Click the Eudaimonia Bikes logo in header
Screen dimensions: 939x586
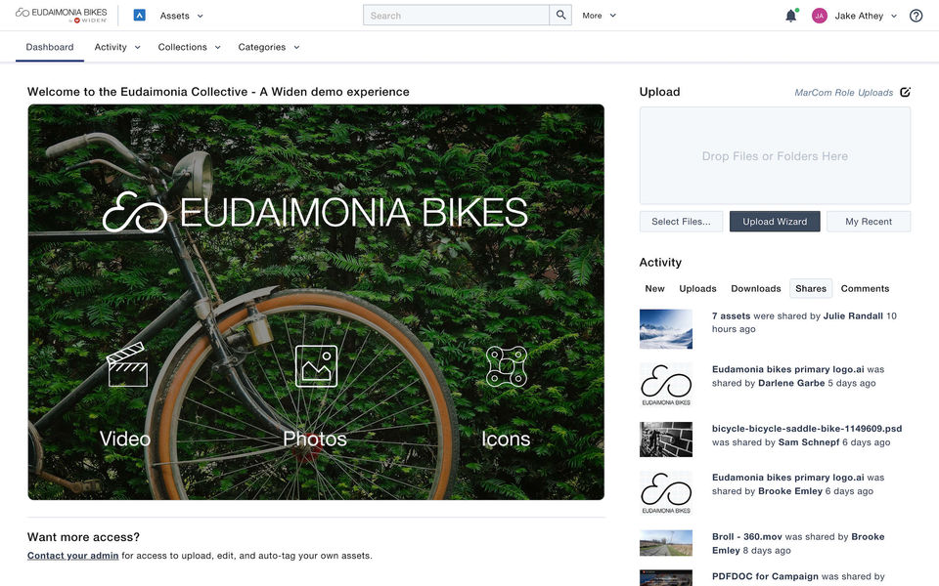pos(61,16)
